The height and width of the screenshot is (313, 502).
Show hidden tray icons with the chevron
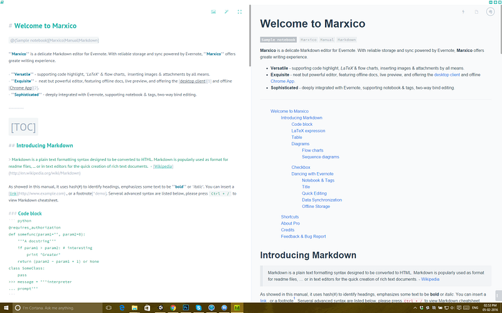pyautogui.click(x=415, y=308)
